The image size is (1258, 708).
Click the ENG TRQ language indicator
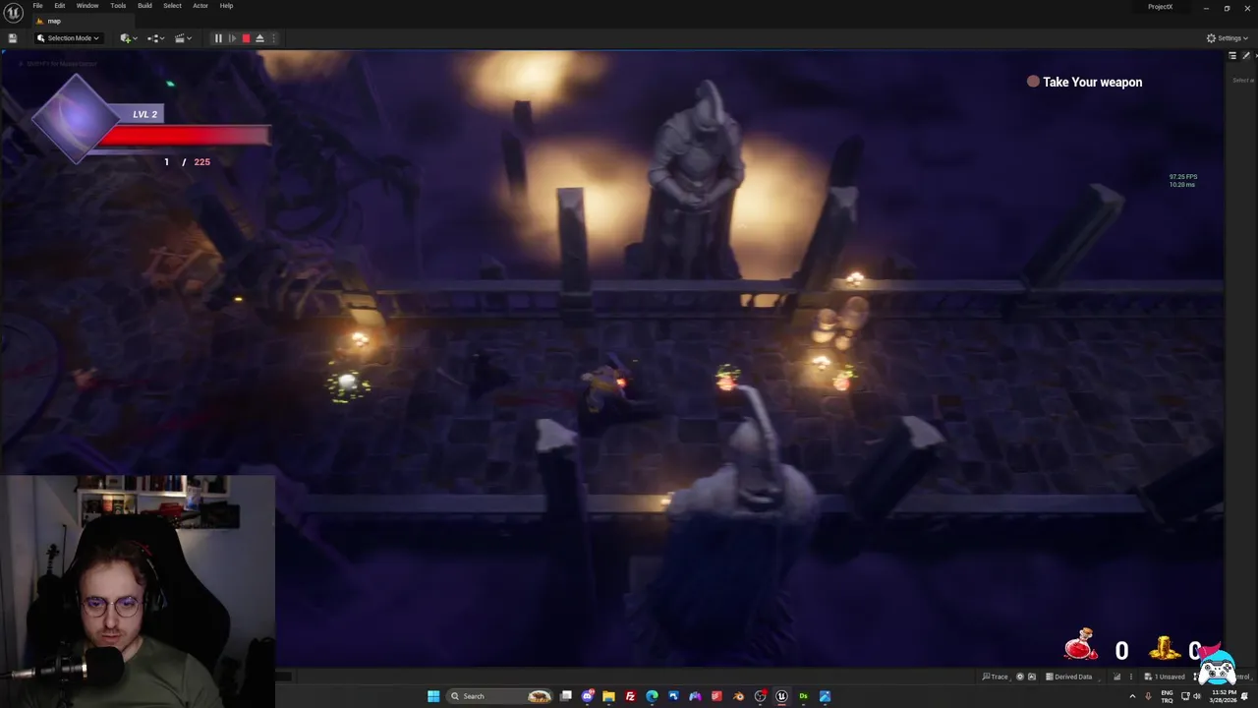[1167, 697]
